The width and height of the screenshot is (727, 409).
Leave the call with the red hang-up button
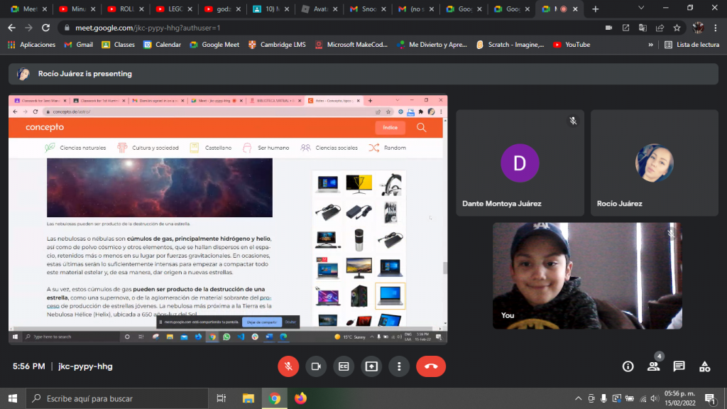pos(430,366)
